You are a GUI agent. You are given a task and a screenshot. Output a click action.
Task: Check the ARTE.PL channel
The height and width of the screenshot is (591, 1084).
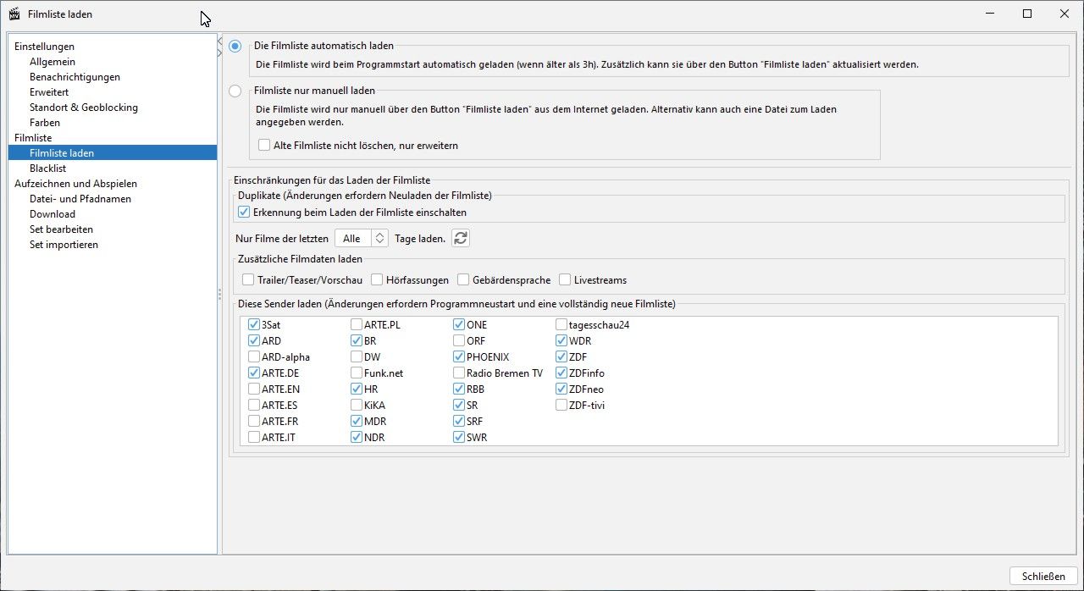(357, 324)
